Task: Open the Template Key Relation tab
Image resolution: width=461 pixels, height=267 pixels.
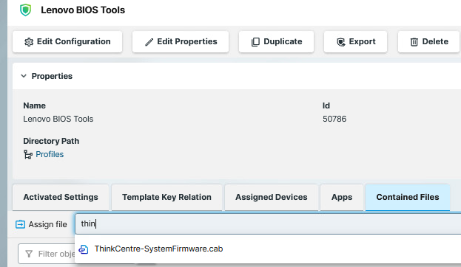Action: 166,197
